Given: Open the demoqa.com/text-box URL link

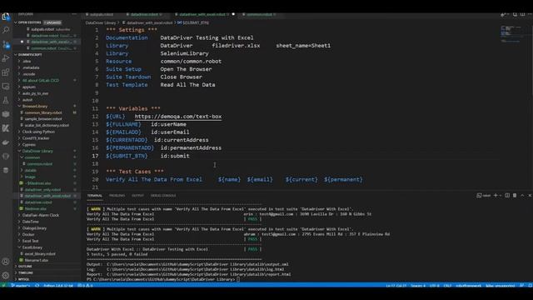Looking at the screenshot, I should (178, 117).
